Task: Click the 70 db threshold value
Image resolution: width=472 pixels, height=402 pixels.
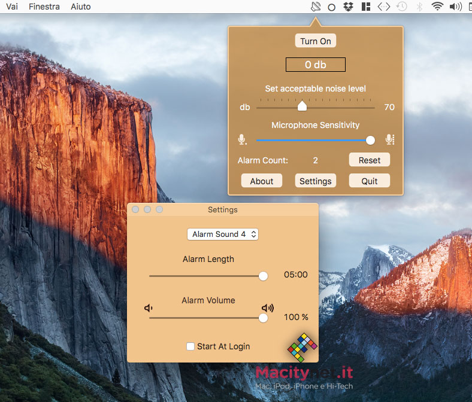Action: pyautogui.click(x=389, y=107)
